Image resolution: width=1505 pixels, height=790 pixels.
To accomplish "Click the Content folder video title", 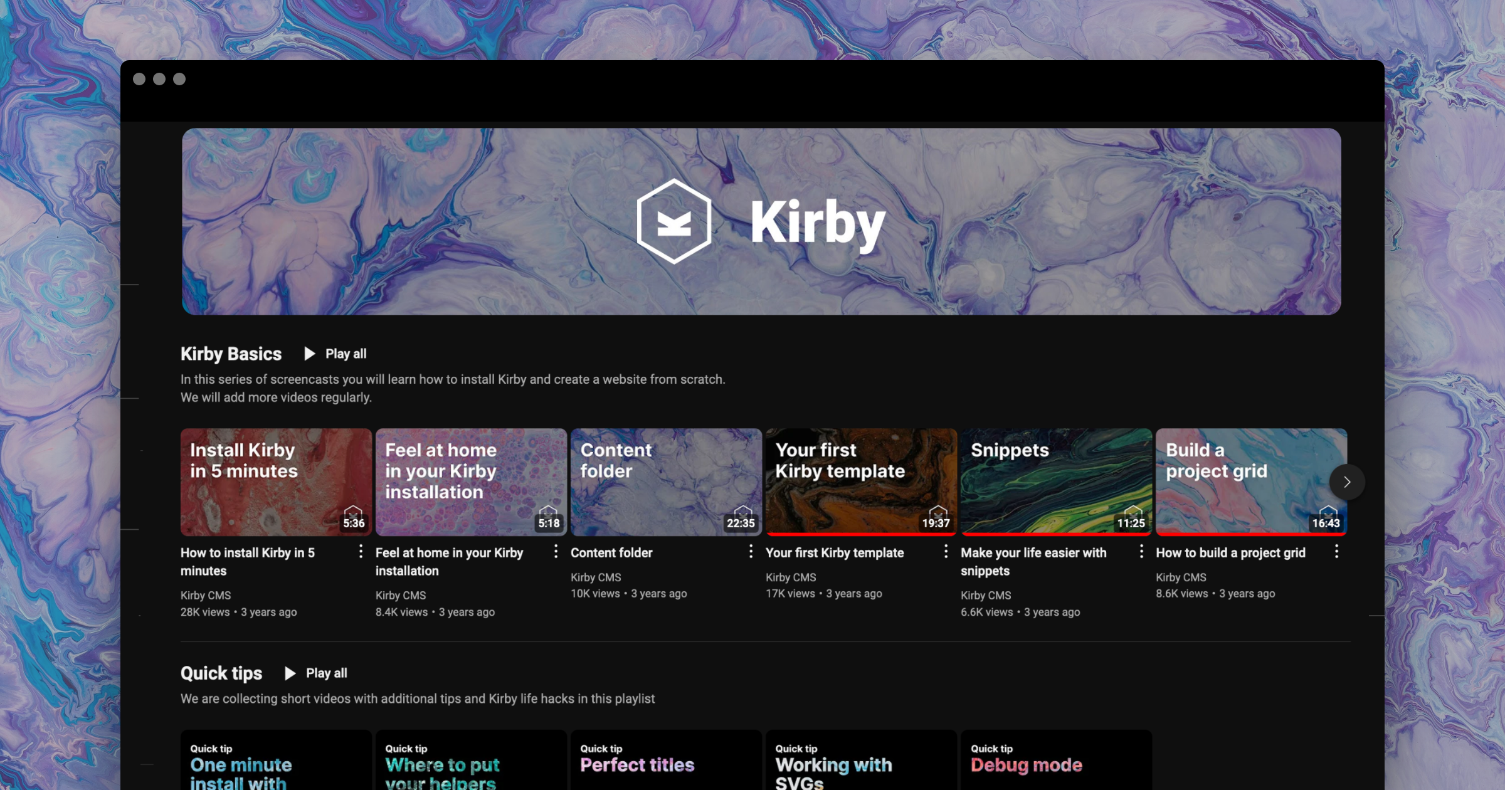I will (611, 553).
